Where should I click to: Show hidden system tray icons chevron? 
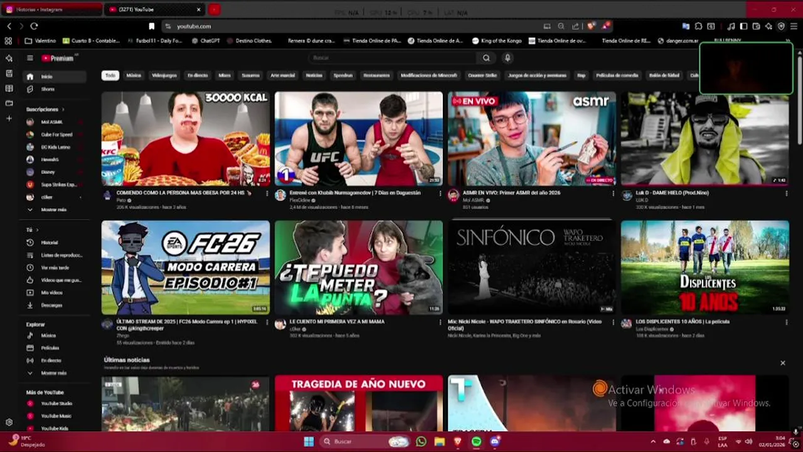653,441
